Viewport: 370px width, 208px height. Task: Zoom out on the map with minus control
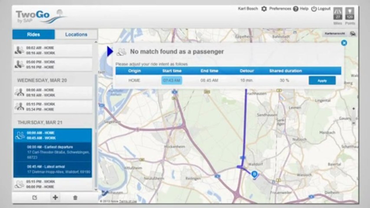coord(354,123)
